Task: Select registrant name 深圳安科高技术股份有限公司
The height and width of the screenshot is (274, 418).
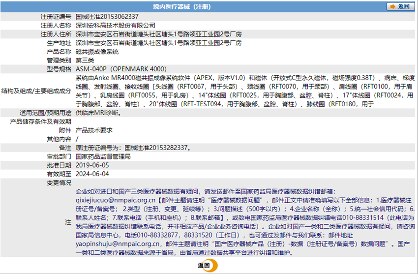Action: [x=116, y=25]
